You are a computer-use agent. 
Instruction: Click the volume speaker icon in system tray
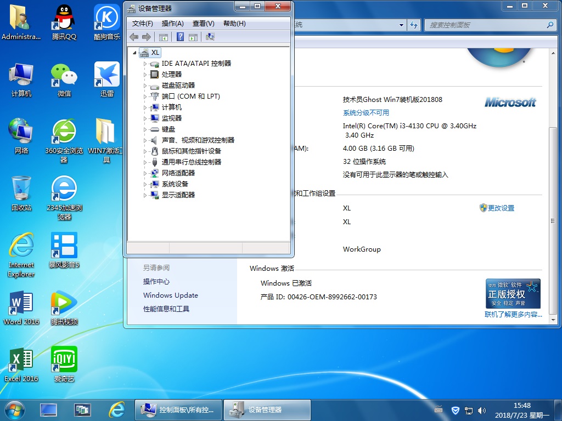pos(482,410)
